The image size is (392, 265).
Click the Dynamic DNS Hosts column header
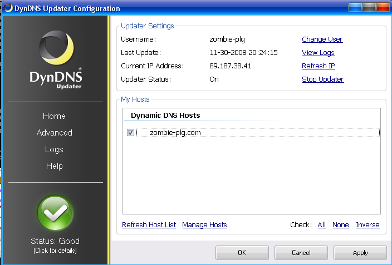[x=165, y=116]
